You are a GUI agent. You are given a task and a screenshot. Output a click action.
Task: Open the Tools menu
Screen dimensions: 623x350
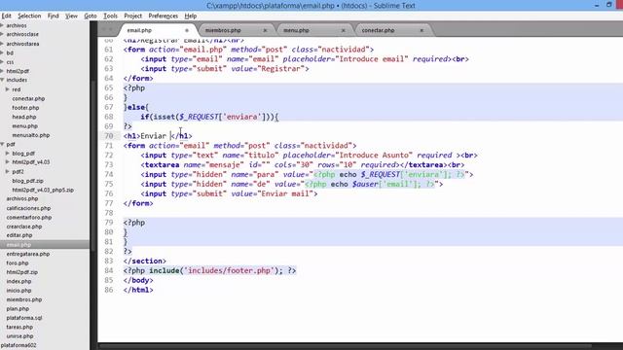coord(110,16)
